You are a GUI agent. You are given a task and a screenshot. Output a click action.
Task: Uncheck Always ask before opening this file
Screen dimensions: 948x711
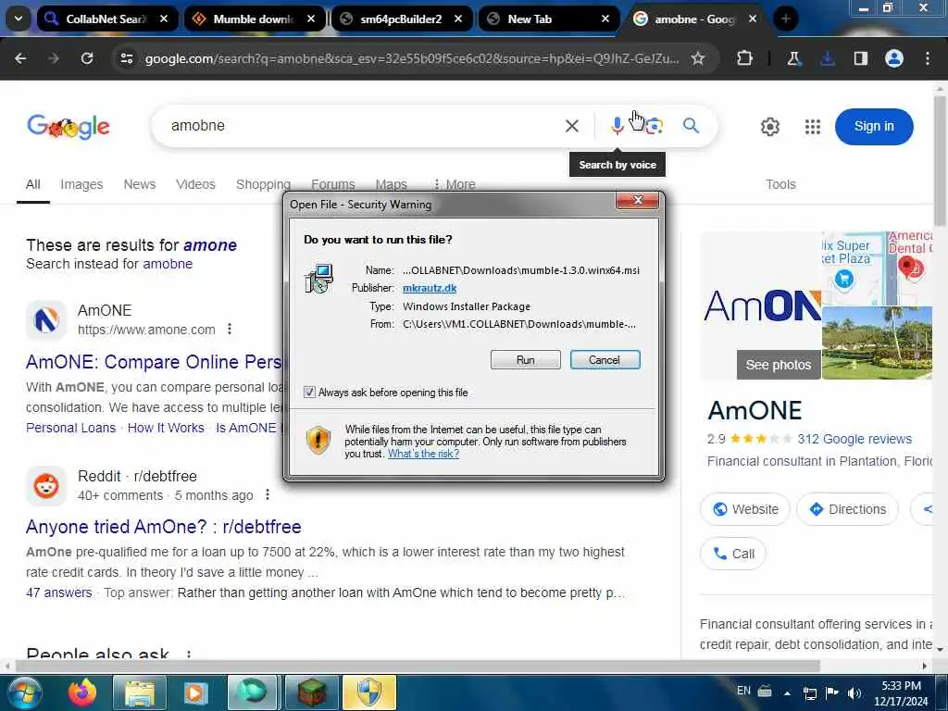tap(309, 393)
